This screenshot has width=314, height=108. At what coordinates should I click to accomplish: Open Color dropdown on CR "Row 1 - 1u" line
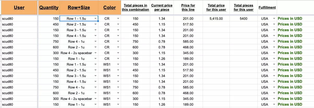coord(118,59)
